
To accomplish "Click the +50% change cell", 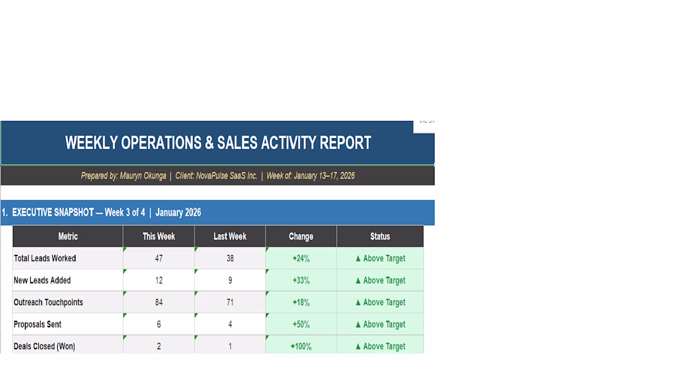I will (x=301, y=325).
